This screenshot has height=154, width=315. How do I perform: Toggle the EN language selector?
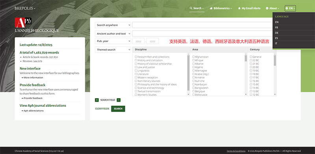pos(290,8)
